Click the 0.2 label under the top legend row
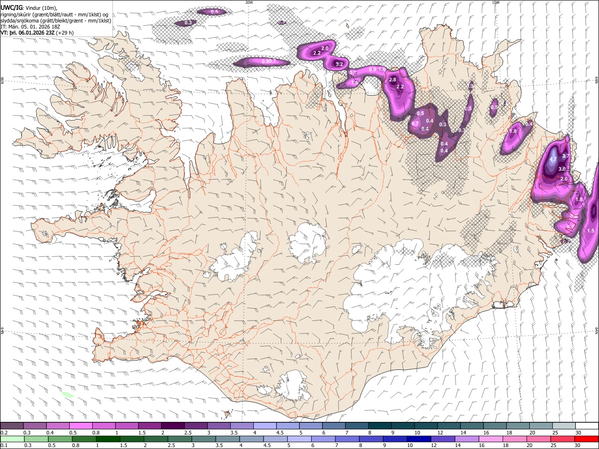The width and height of the screenshot is (599, 449). (x=4, y=433)
